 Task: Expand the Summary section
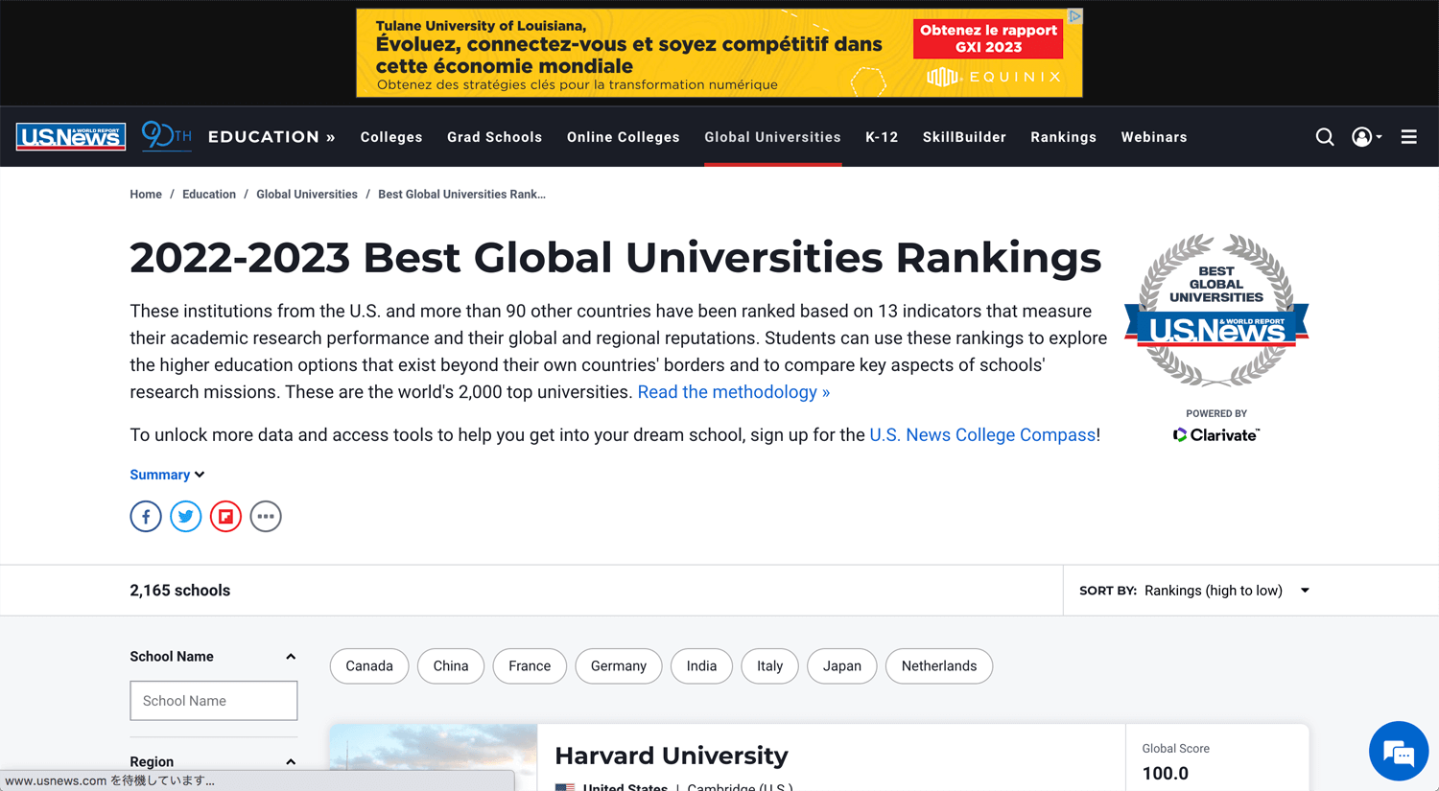click(167, 475)
